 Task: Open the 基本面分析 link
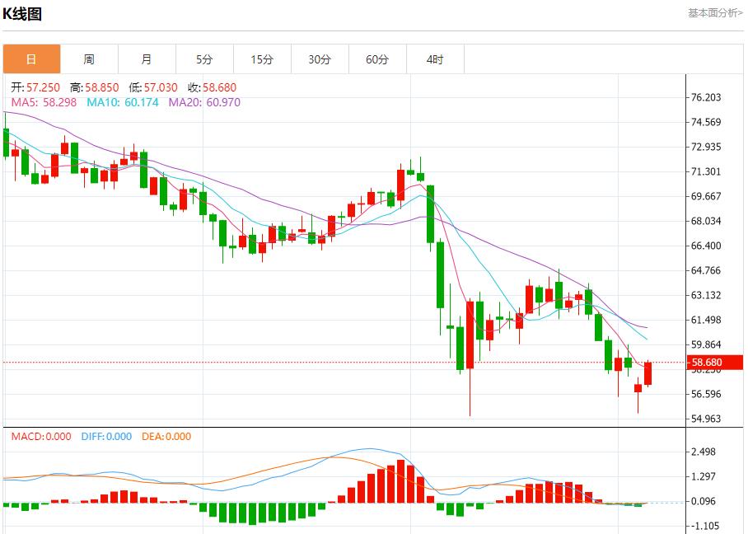(715, 13)
